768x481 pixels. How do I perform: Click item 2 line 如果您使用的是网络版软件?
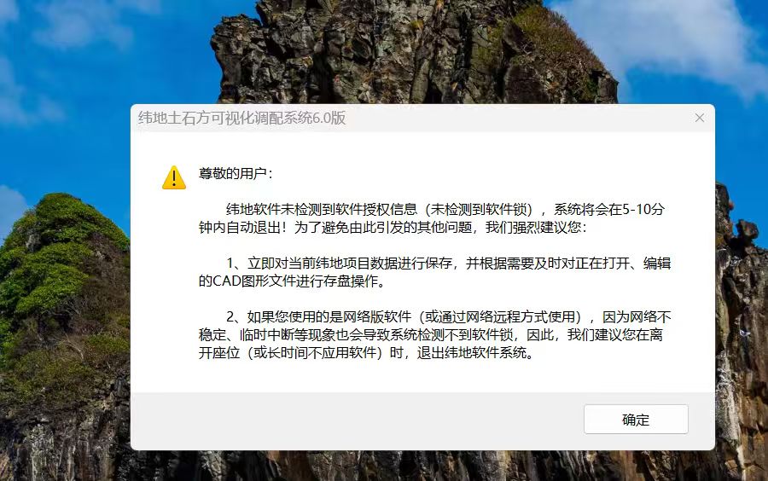click(x=448, y=317)
